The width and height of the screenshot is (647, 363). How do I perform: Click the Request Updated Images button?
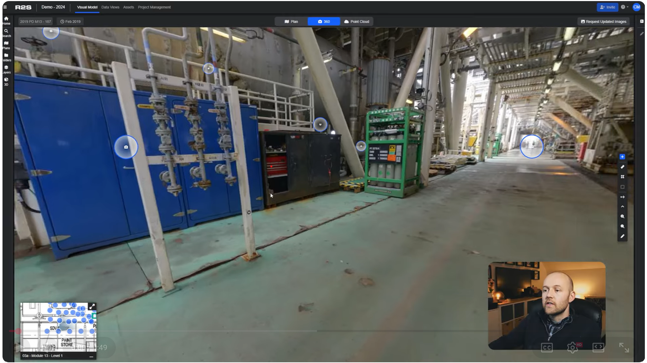pyautogui.click(x=603, y=21)
